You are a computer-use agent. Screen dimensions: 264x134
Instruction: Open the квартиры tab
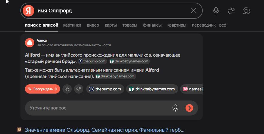[177, 25]
